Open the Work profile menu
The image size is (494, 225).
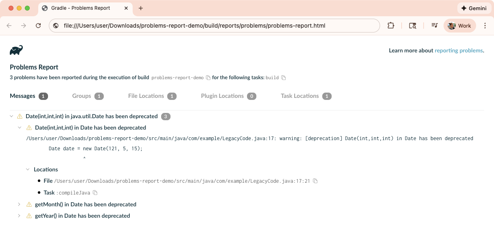459,26
